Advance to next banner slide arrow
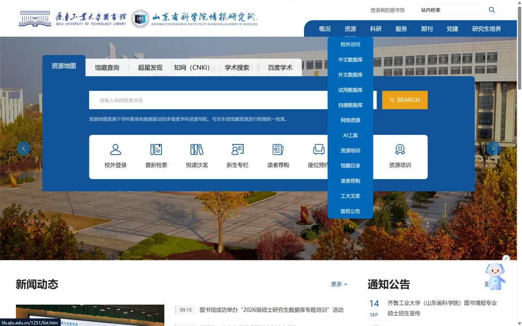This screenshot has height=326, width=522. pos(493,148)
